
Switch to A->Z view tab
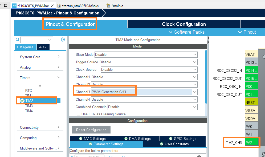point(43,47)
